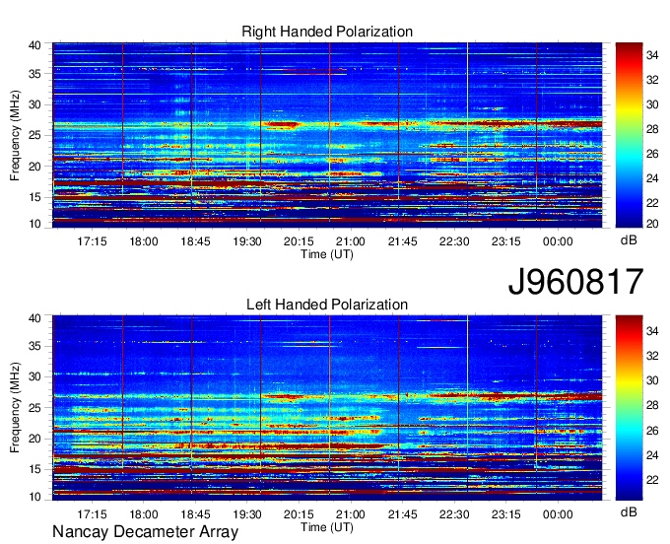670x544 pixels.
Task: Click the 20 MHz tick on Right Handed plot
Action: pos(34,167)
